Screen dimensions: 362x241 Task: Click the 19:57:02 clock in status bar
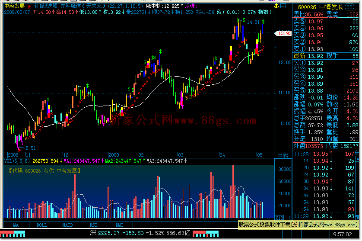341,234
